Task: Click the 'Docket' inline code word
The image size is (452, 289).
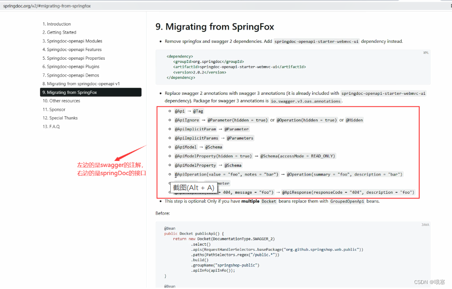Action: pyautogui.click(x=269, y=201)
